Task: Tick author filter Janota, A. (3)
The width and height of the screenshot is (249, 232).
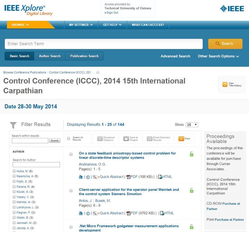Action: pyautogui.click(x=14, y=228)
